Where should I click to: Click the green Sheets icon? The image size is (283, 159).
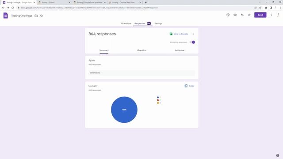(x=171, y=34)
